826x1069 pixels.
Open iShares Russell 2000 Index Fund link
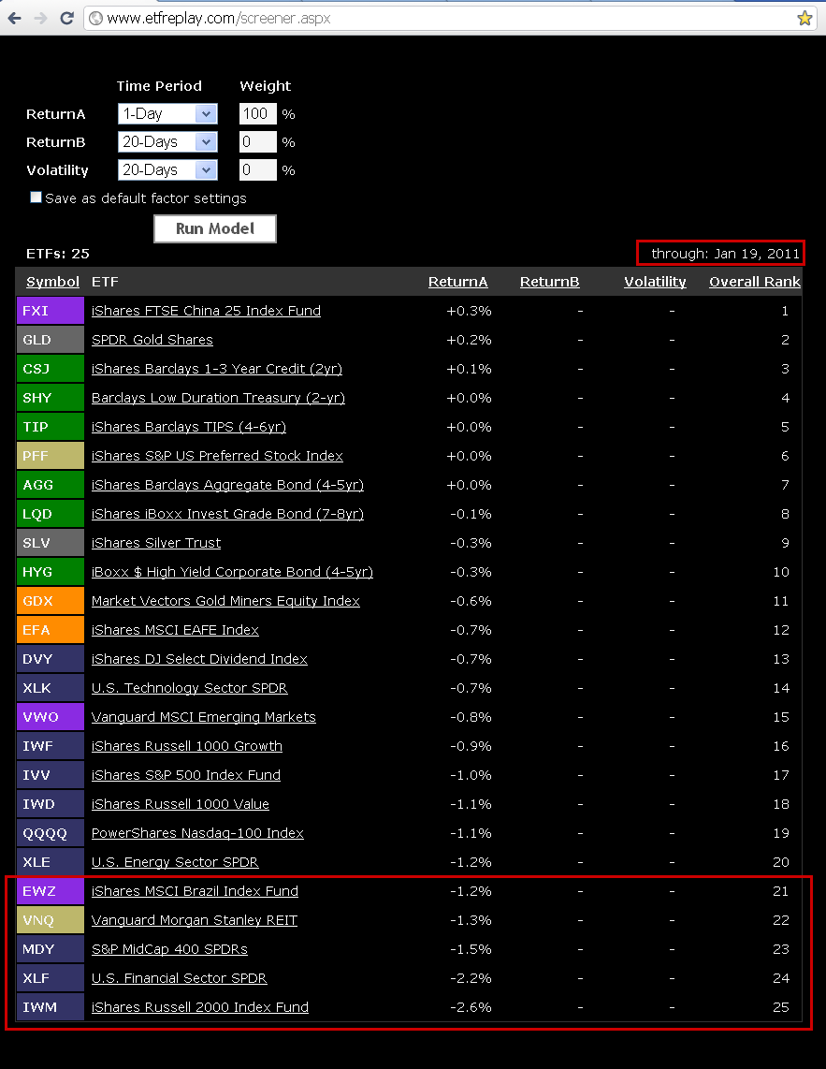[x=199, y=1007]
